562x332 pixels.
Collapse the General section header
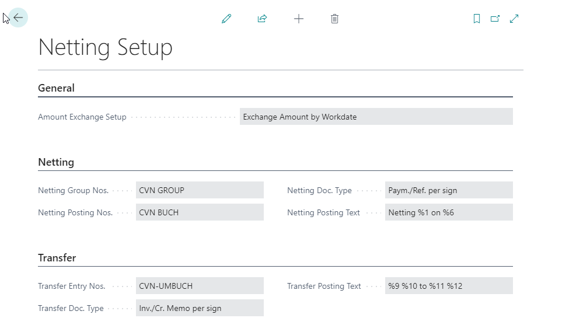(57, 88)
